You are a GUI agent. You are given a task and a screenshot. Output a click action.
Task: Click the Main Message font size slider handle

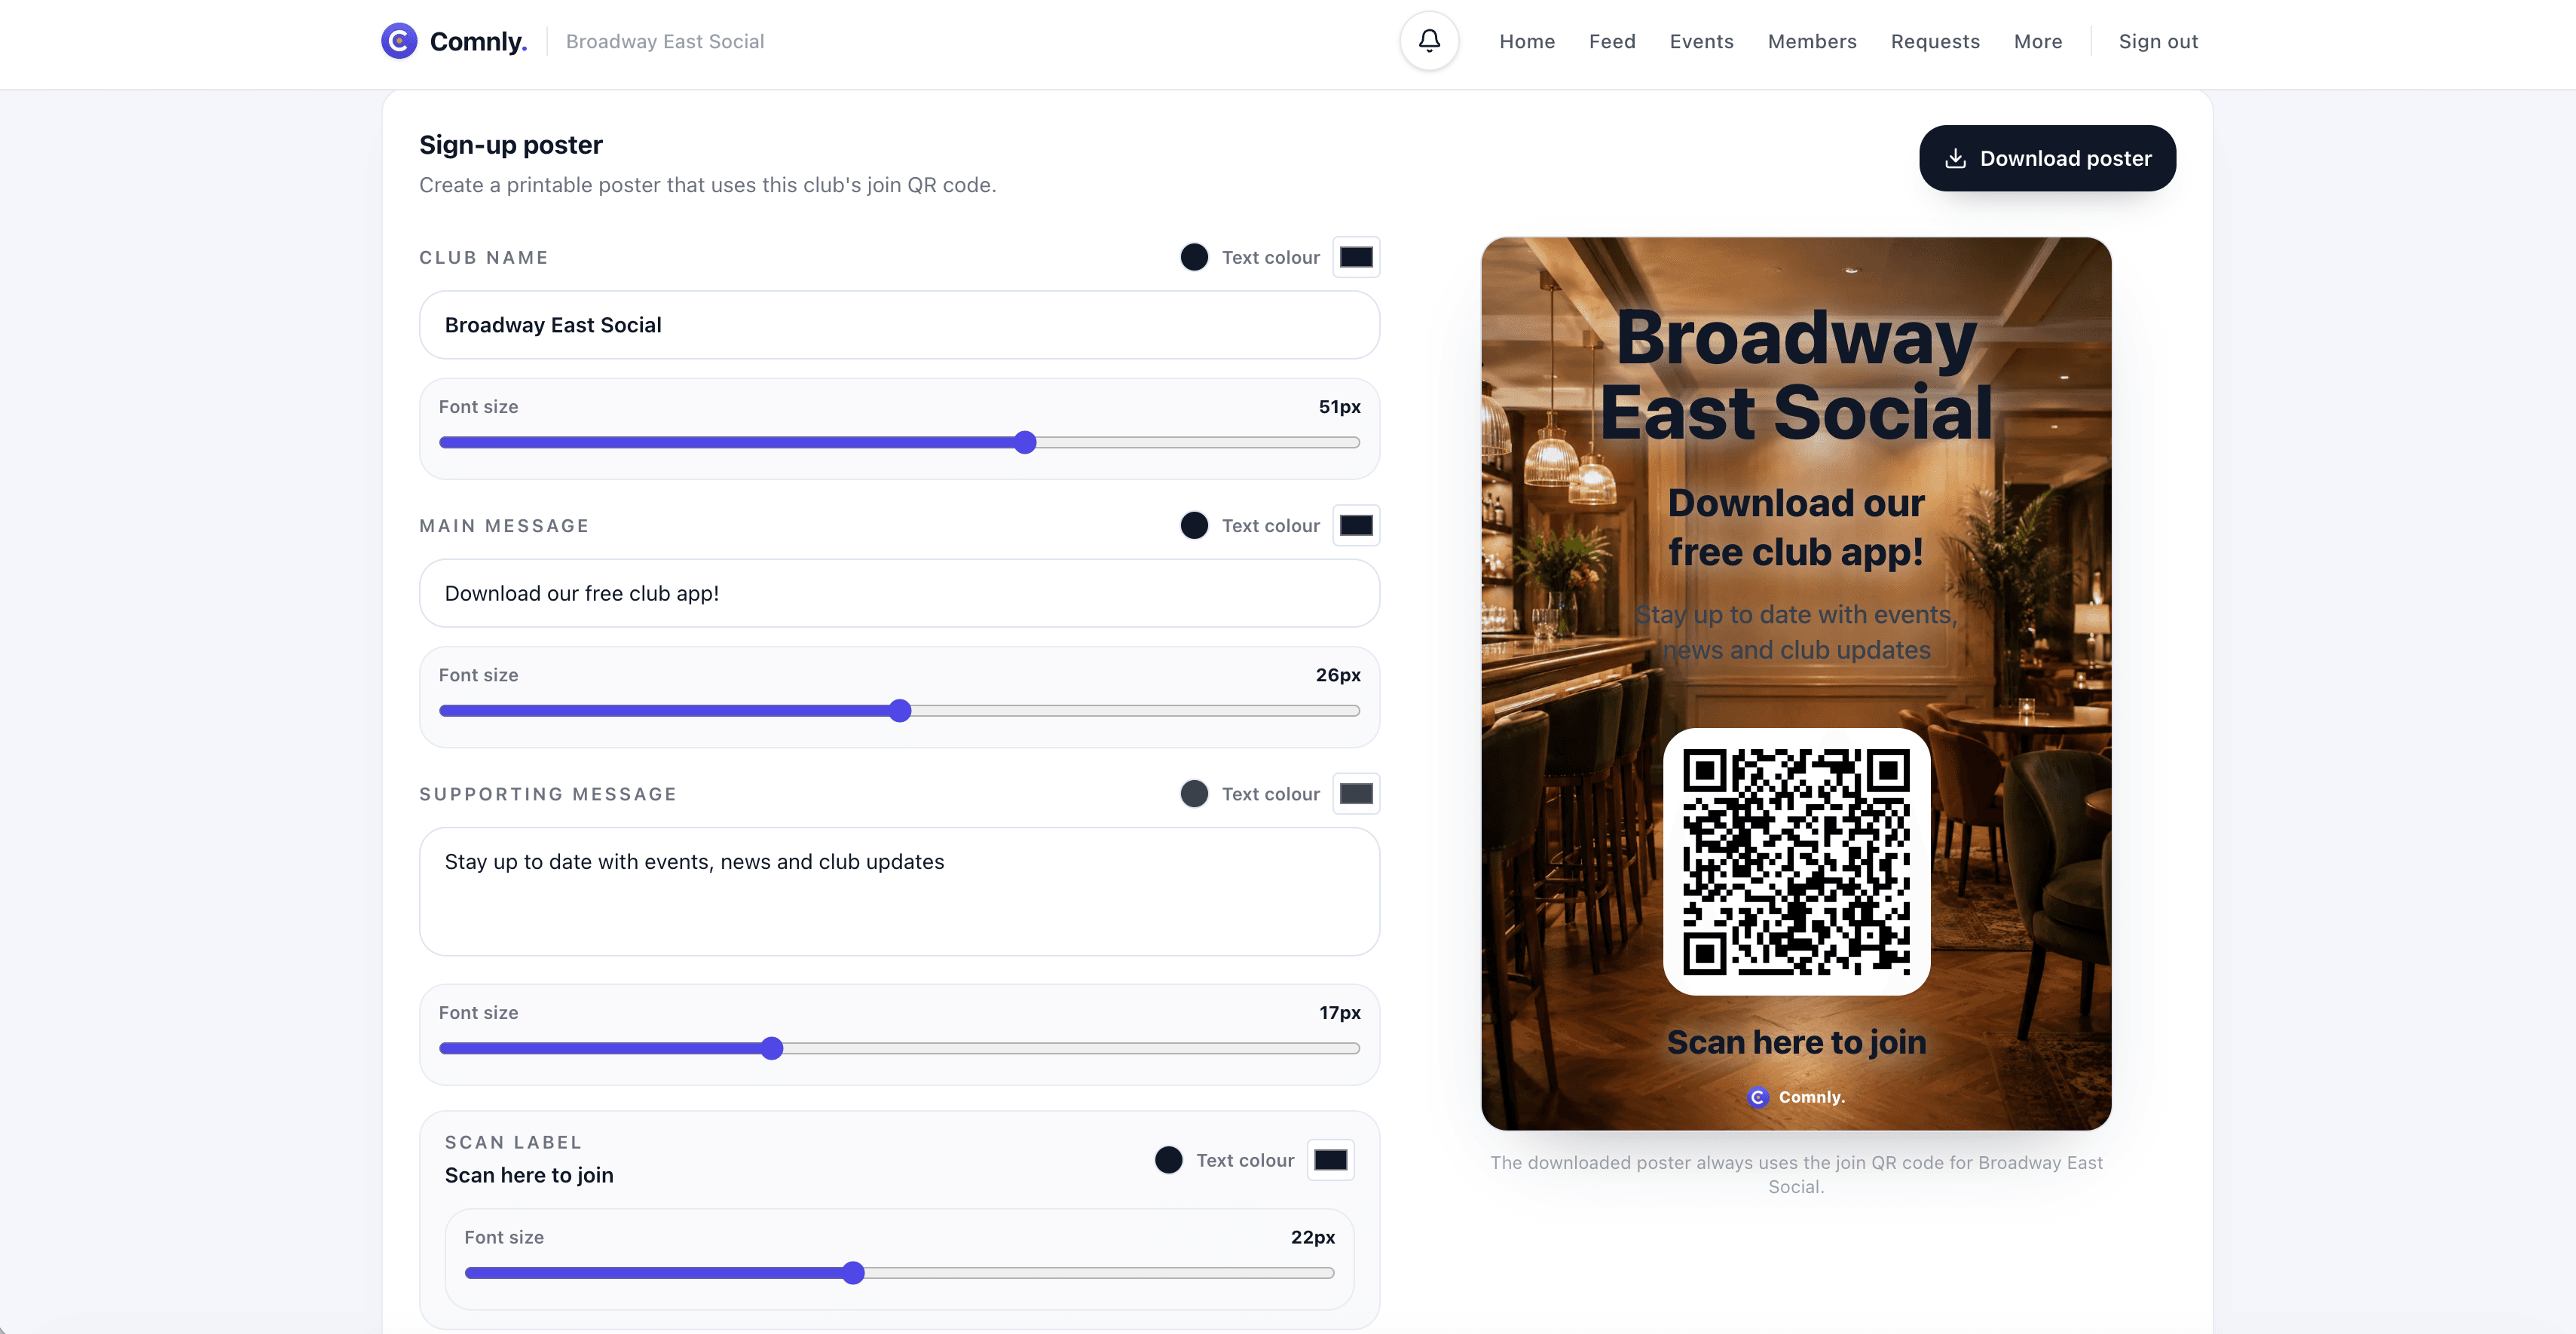click(900, 710)
